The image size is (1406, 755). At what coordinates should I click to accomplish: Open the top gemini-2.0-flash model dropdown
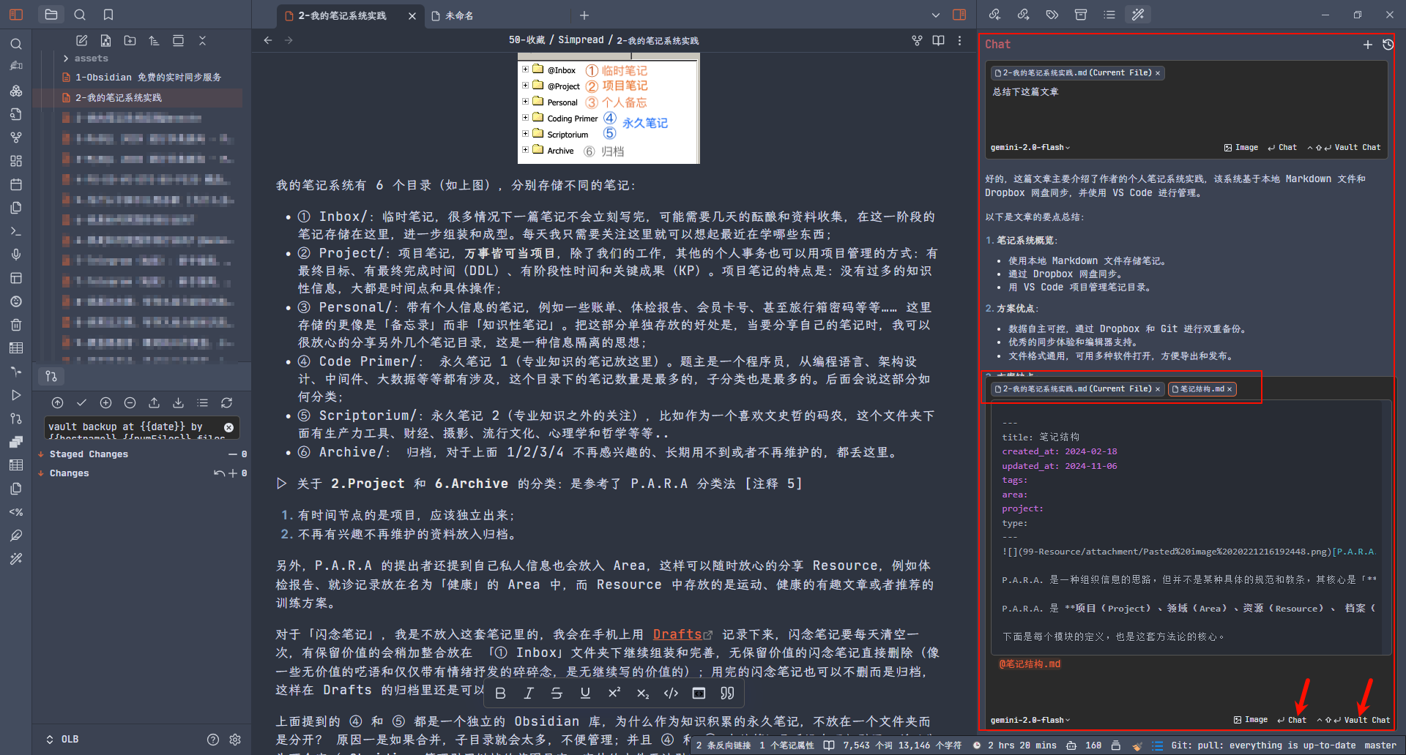click(1030, 148)
